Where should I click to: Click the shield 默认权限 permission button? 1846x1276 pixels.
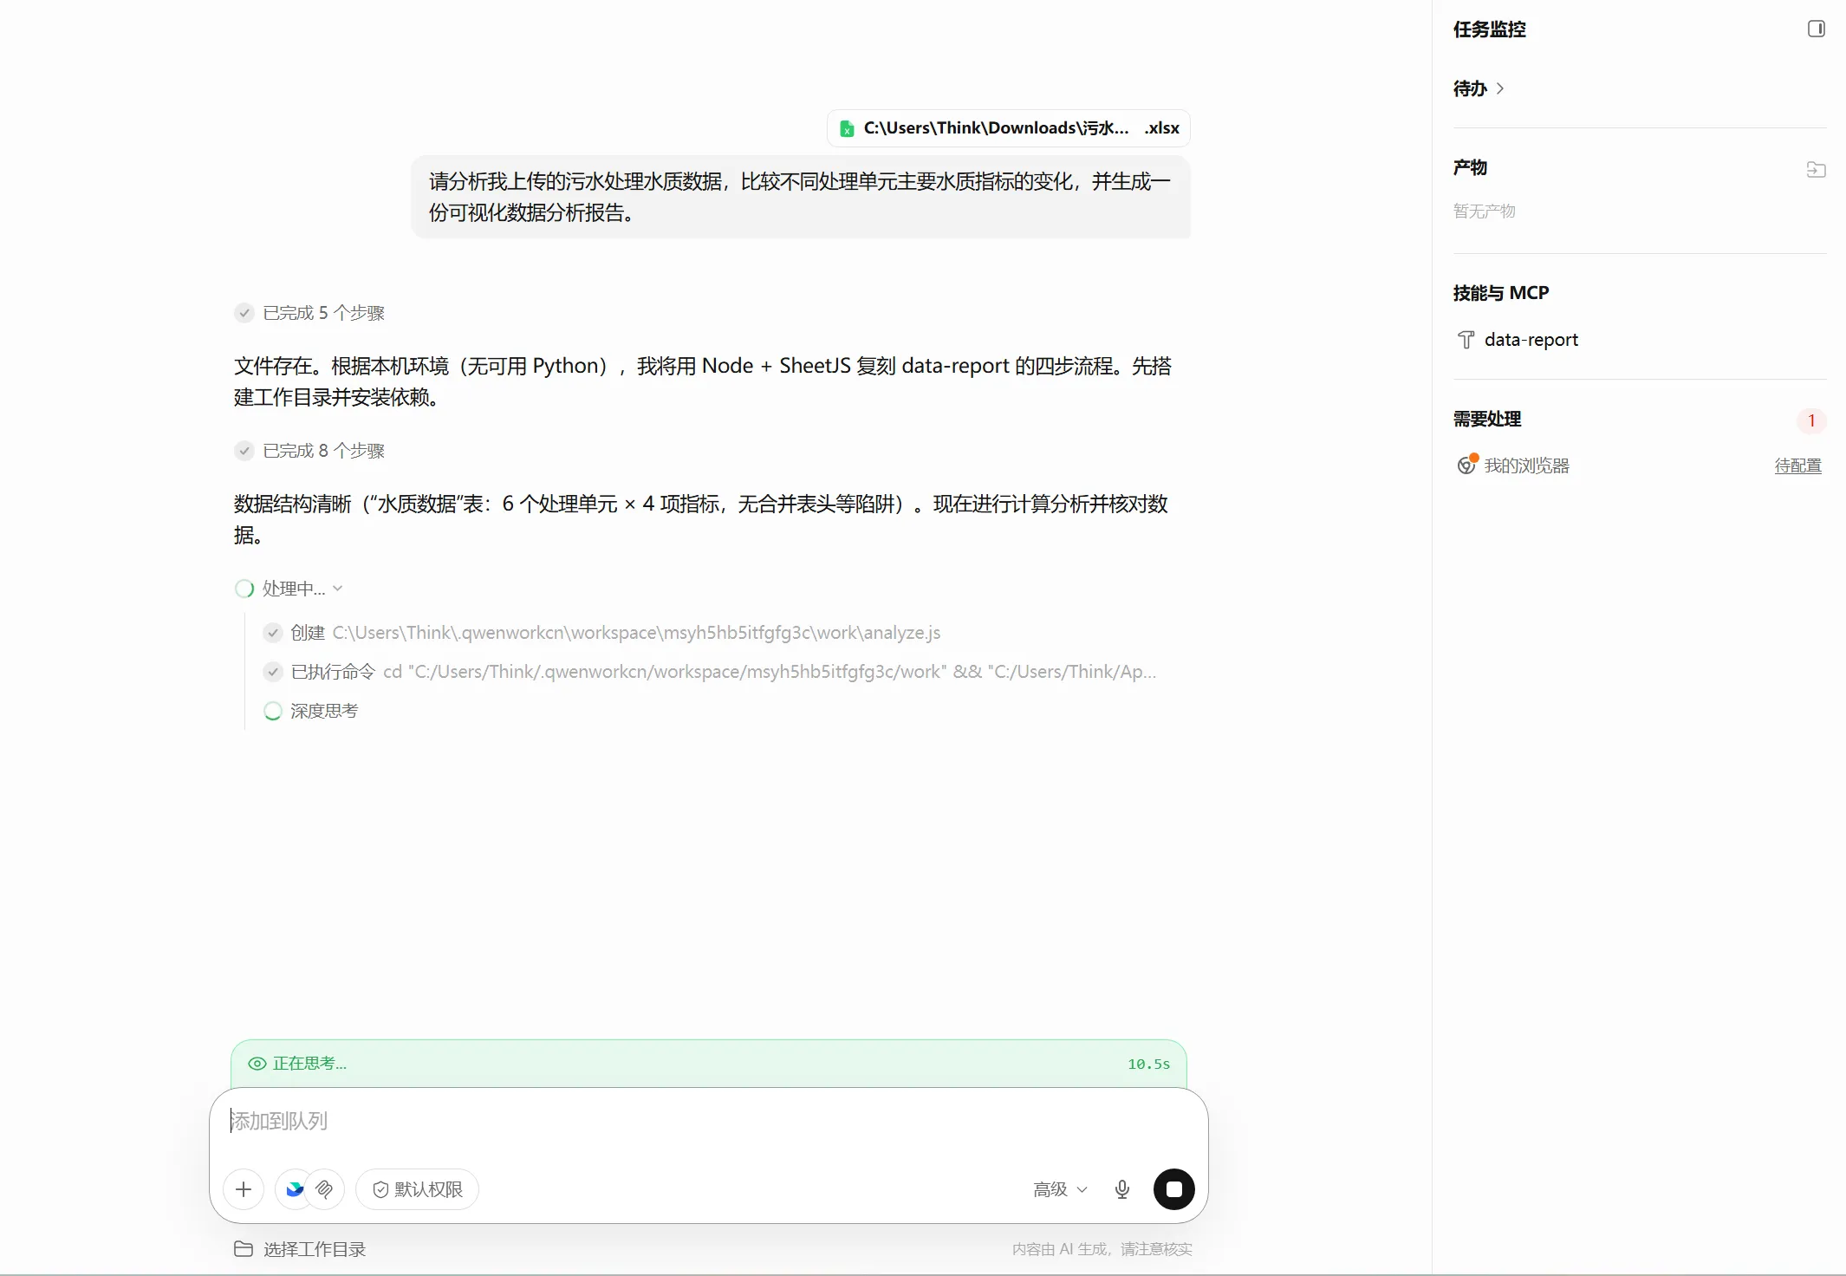click(x=418, y=1189)
